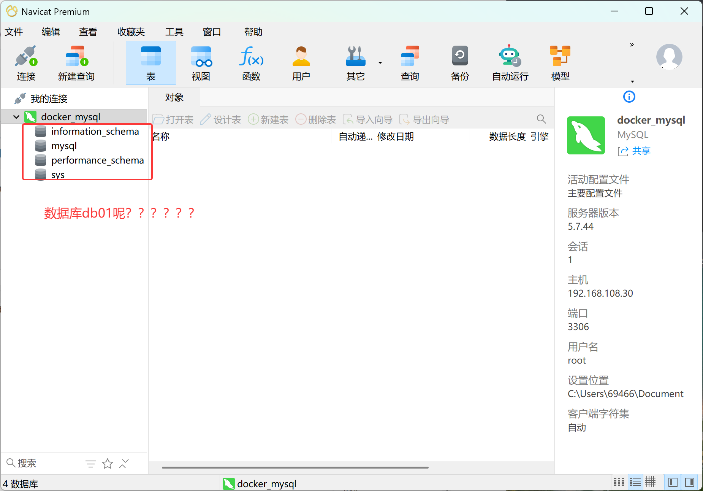
Task: Click the host value 192.168.108.30
Action: click(600, 294)
